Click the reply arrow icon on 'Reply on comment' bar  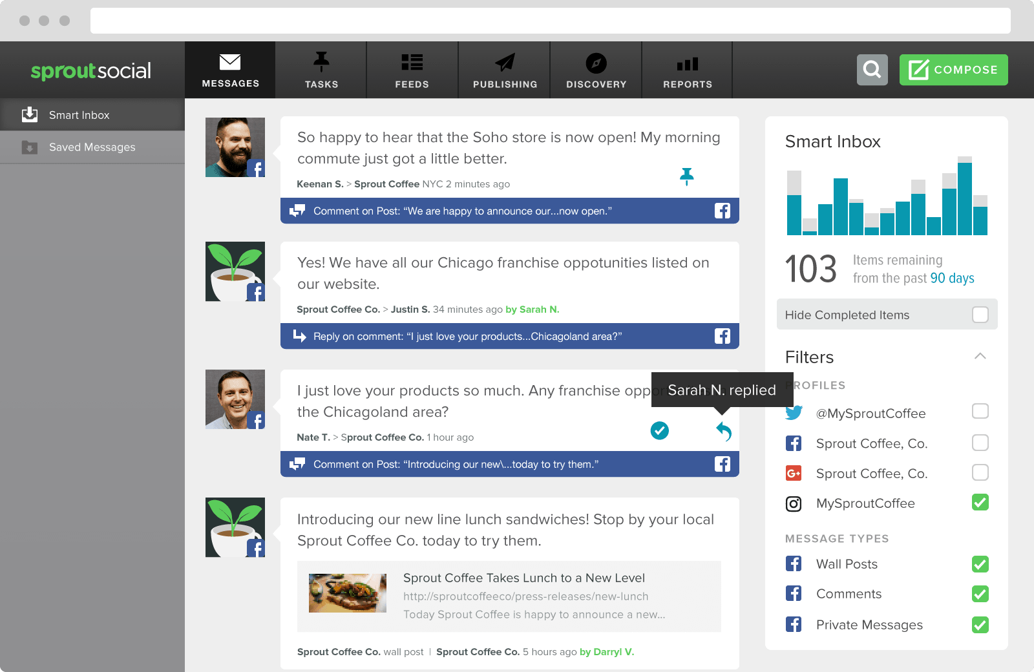point(299,336)
